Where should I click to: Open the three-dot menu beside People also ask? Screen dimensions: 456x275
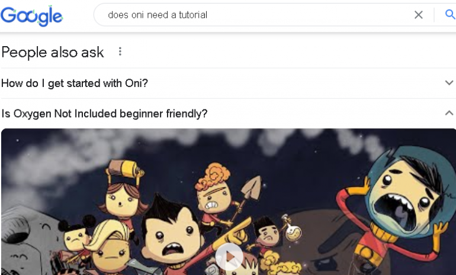pos(120,51)
